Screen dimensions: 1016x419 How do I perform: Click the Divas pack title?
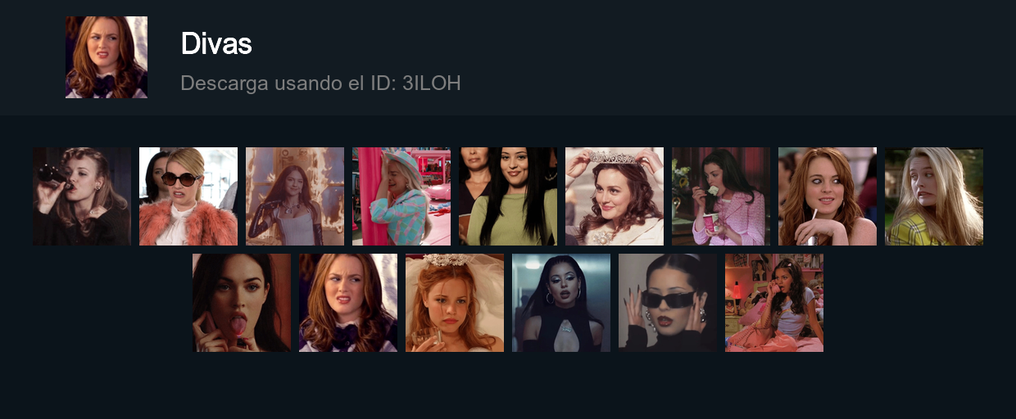[x=215, y=43]
